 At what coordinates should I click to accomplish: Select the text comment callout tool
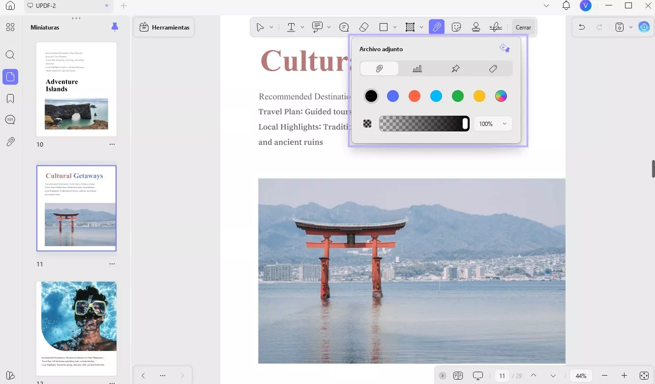318,27
